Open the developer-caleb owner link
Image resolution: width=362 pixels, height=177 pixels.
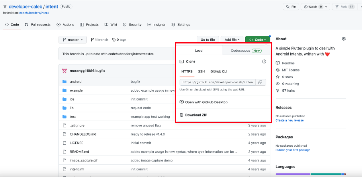[x=25, y=6]
